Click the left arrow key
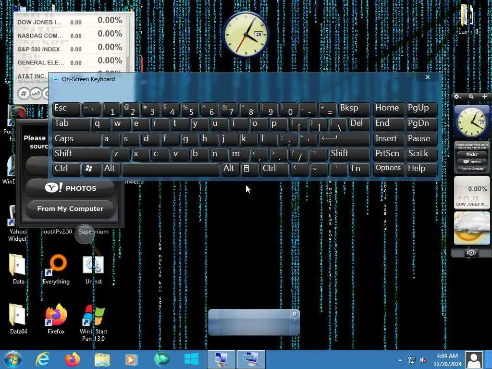Screen dimensions: 492x369 (x=299, y=169)
